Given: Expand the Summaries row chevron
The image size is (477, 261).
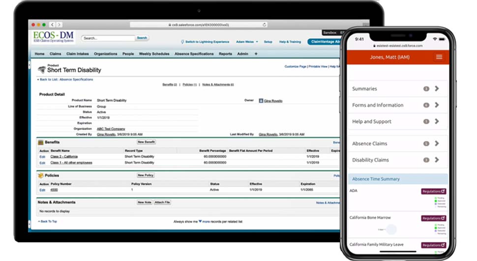Looking at the screenshot, I should 437,89.
